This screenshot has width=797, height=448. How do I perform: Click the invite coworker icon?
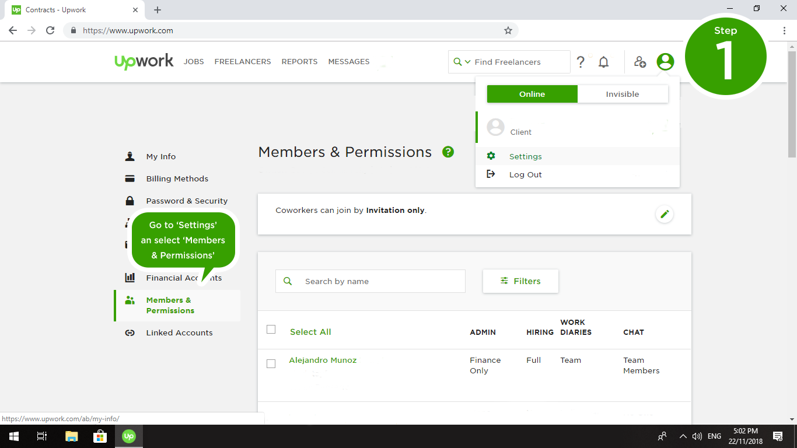click(x=640, y=62)
